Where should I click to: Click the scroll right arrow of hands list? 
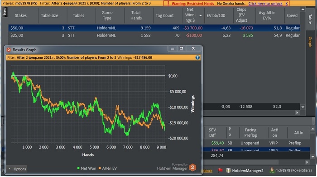[x=307, y=162]
